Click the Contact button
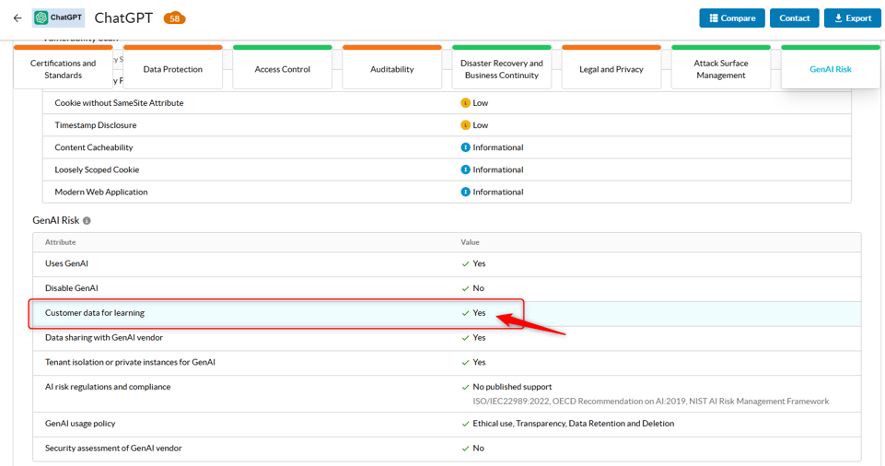The height and width of the screenshot is (466, 885). click(x=794, y=18)
